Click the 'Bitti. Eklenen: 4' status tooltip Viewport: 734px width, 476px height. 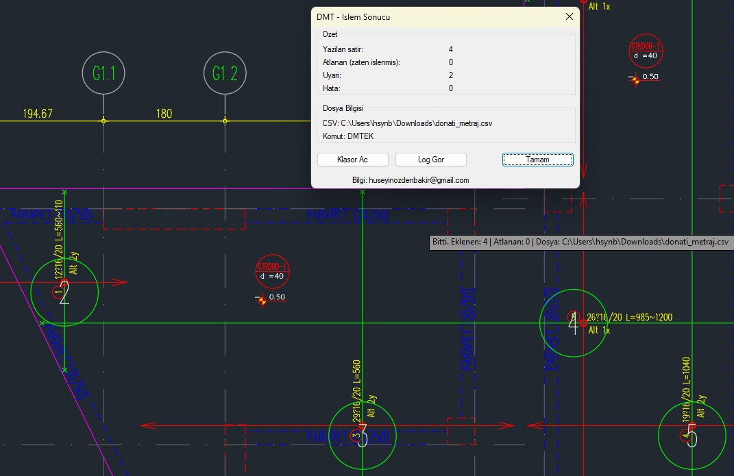tap(579, 242)
